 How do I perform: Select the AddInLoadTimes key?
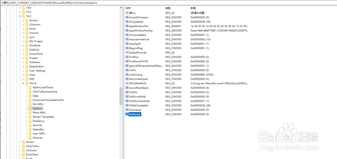coord(43,87)
